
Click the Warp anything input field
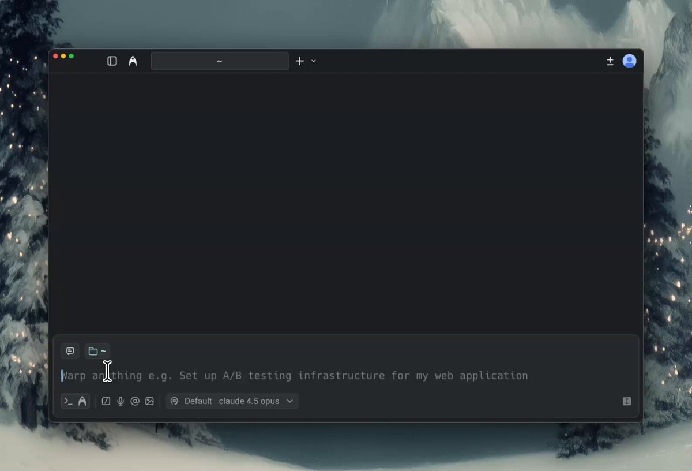pos(288,375)
